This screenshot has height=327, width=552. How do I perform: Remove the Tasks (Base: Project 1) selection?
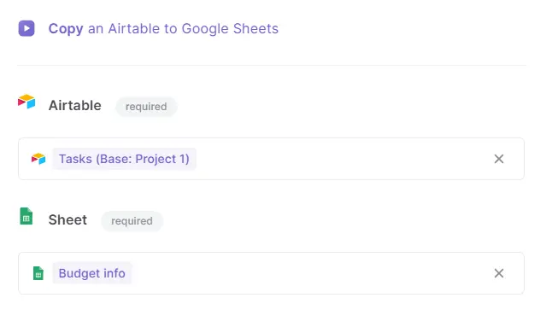(499, 159)
